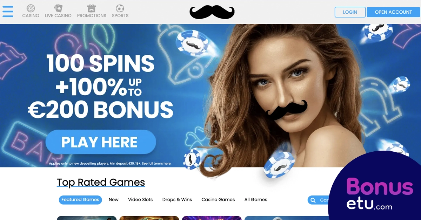Click the PLAY HERE banner button
This screenshot has width=421, height=220.
tap(101, 142)
